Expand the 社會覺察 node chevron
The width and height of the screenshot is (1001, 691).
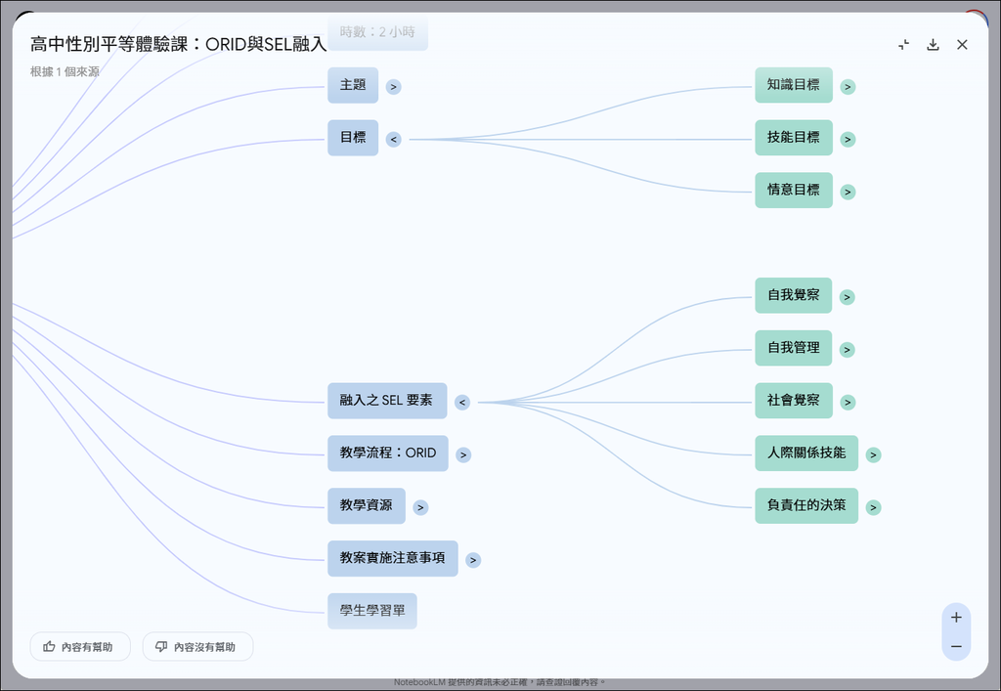click(848, 402)
